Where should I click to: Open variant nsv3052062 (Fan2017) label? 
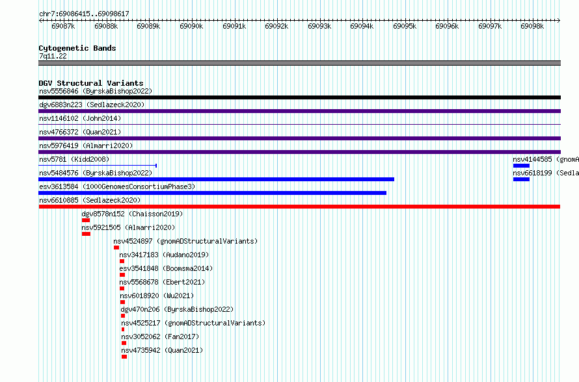click(160, 337)
